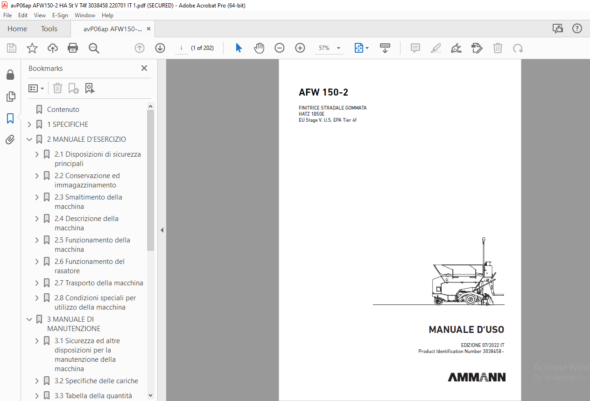This screenshot has width=590, height=401.
Task: Open the File menu
Action: click(7, 15)
